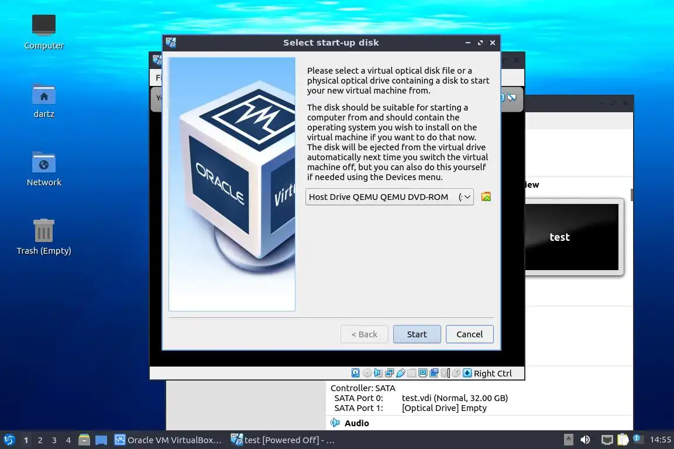Open the optical disk dropdown Host Drive QEMU
This screenshot has height=449, width=674.
click(390, 197)
